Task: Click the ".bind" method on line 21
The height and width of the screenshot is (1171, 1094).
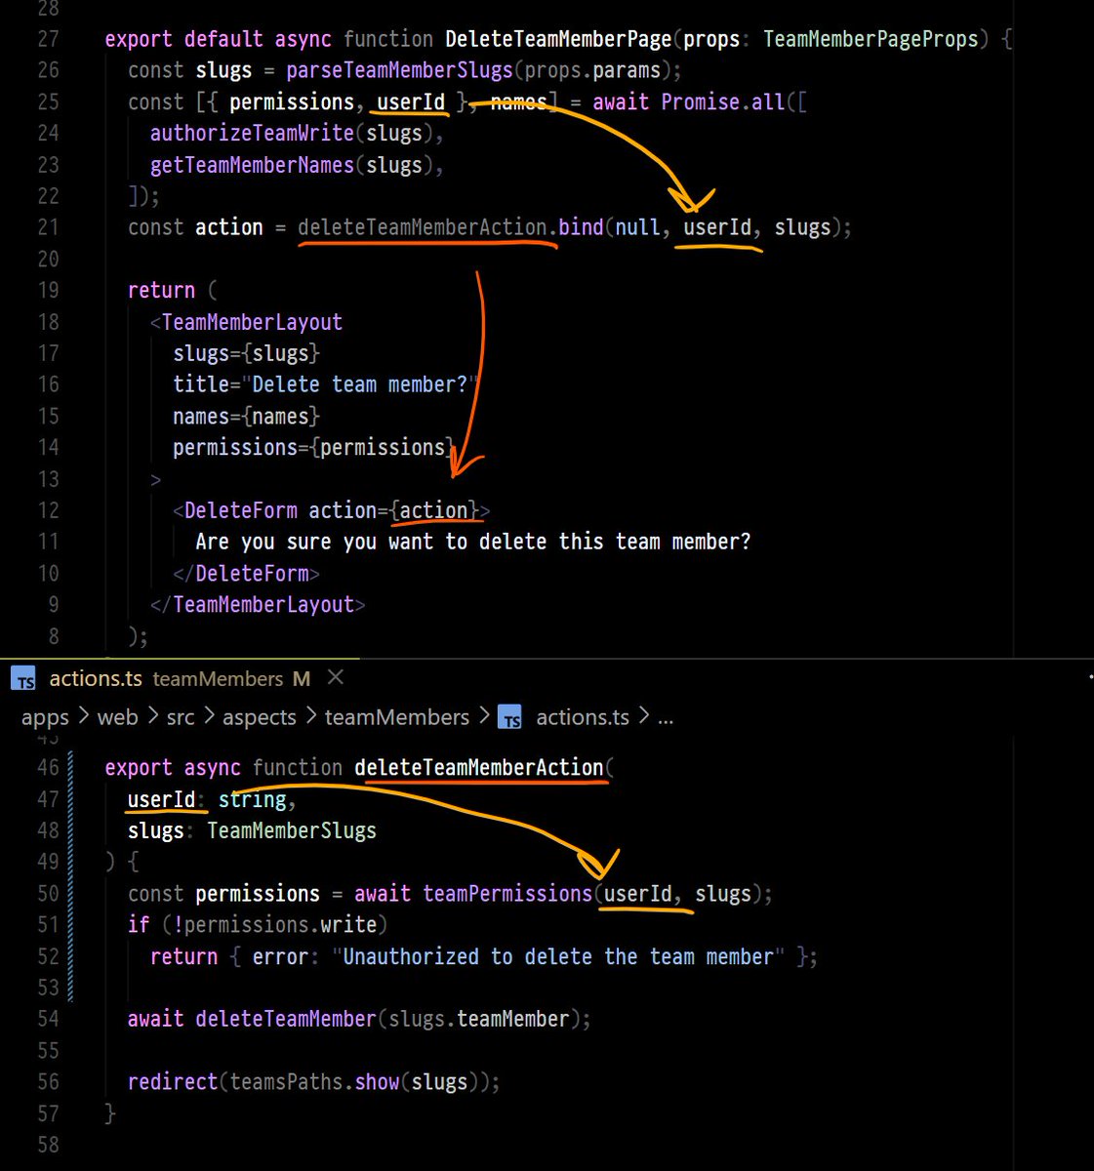Action: tap(576, 227)
